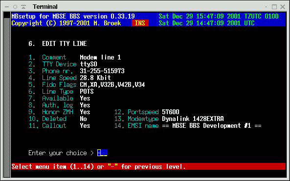Click the 'Yes' value for Honor ZMH
Screen dimensions: 290x181
(85, 112)
